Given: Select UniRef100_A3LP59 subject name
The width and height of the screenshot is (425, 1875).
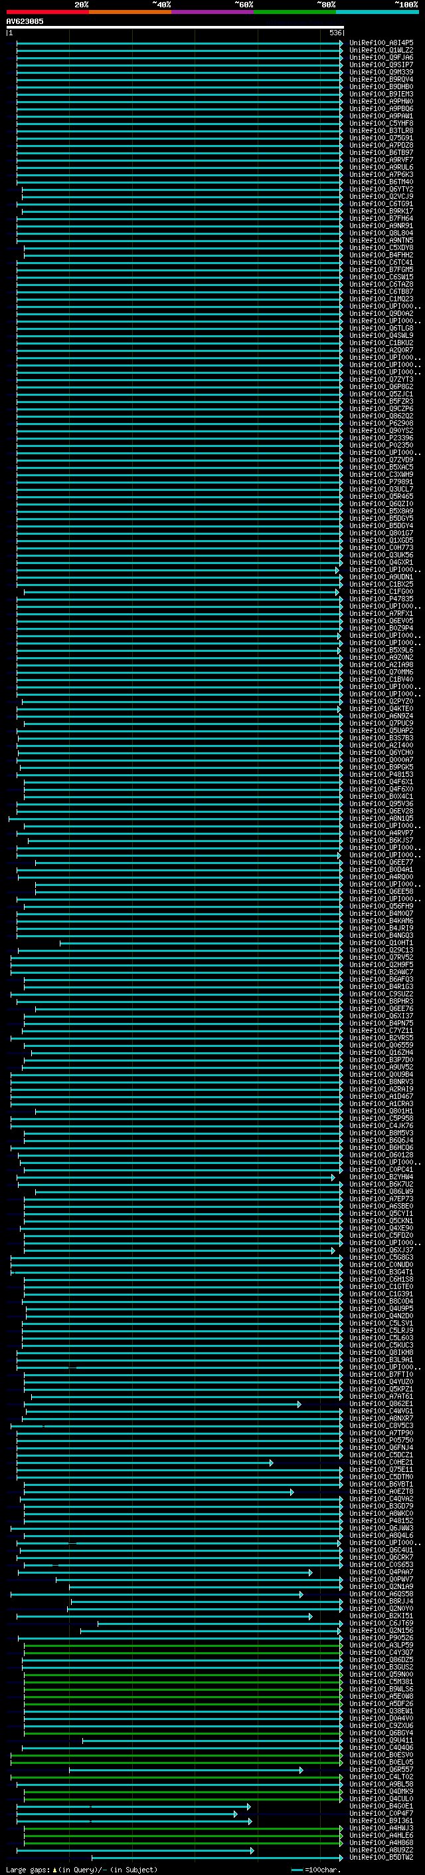Looking at the screenshot, I should tap(381, 1645).
